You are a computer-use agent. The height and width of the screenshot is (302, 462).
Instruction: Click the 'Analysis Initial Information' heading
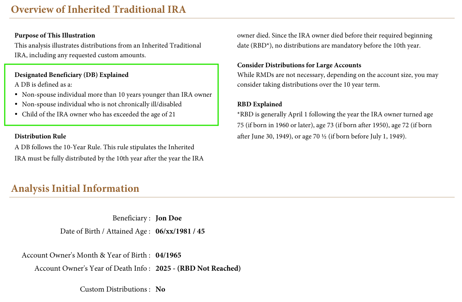click(75, 189)
